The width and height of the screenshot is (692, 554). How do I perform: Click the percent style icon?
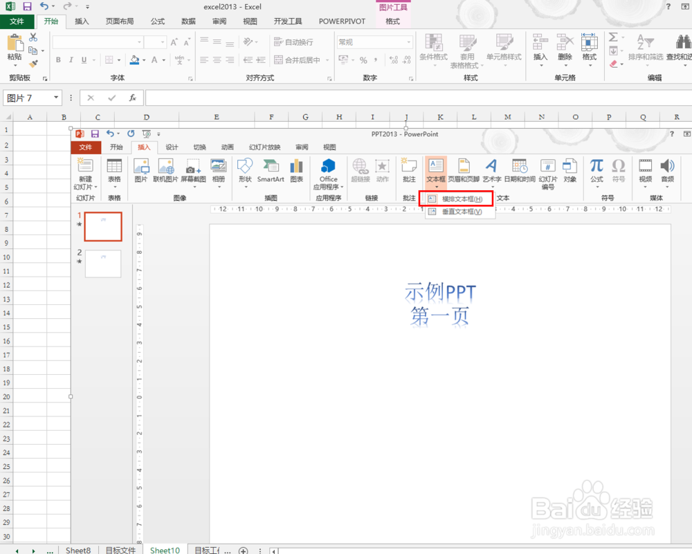click(363, 59)
